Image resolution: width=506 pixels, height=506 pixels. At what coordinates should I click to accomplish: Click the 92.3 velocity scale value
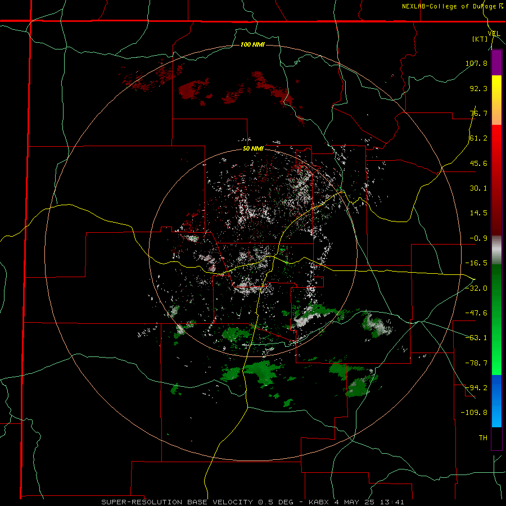point(478,88)
